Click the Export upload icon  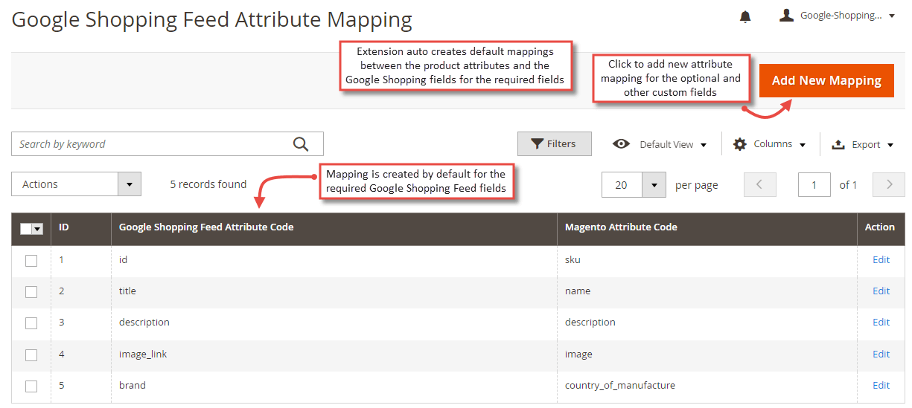(838, 144)
